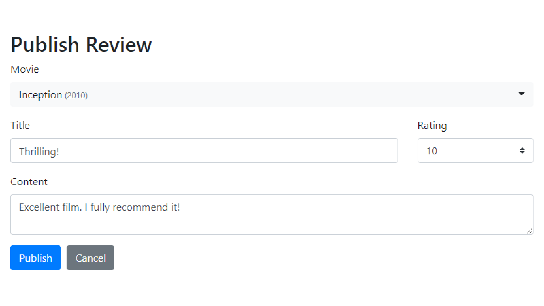544x306 pixels.
Task: Click the Title field label
Action: 20,126
